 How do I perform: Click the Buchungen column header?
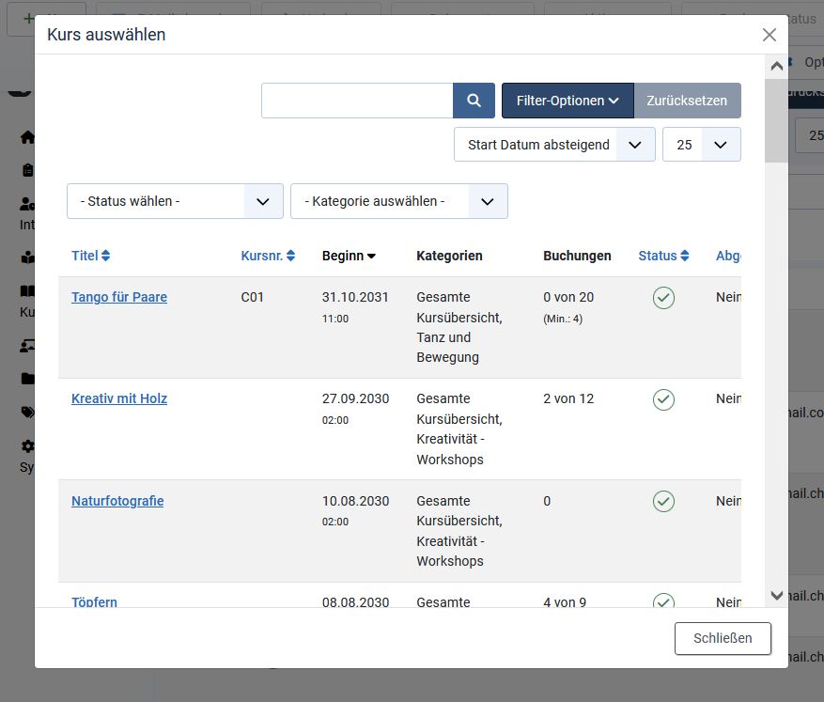click(x=577, y=256)
